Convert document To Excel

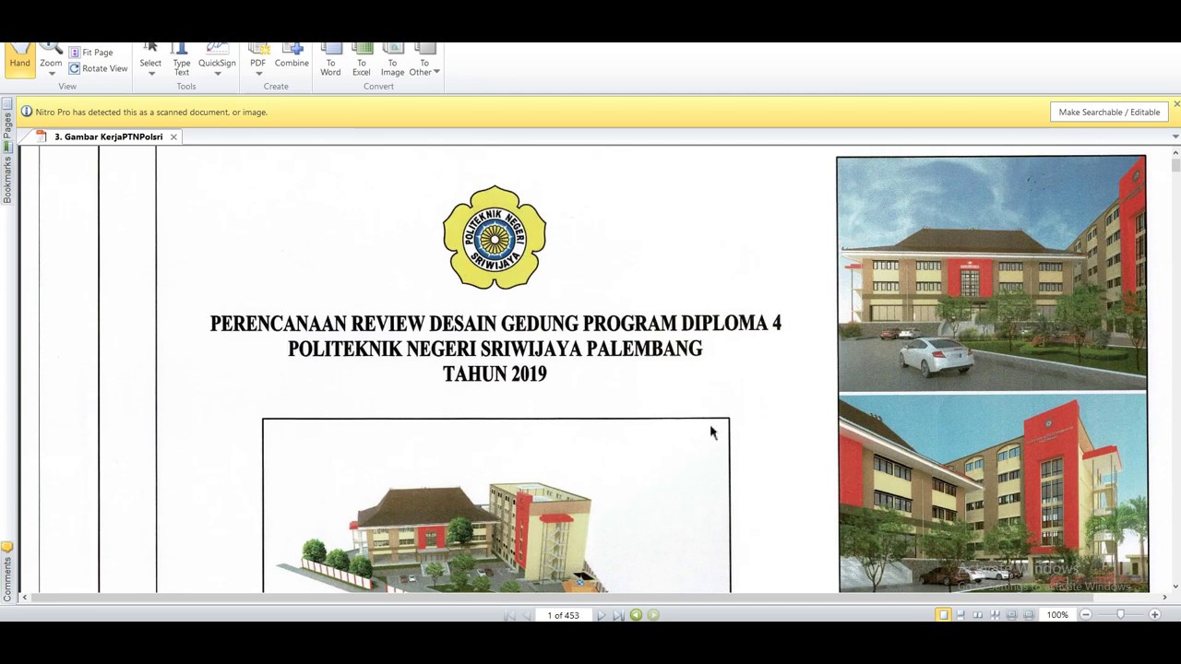tap(362, 59)
